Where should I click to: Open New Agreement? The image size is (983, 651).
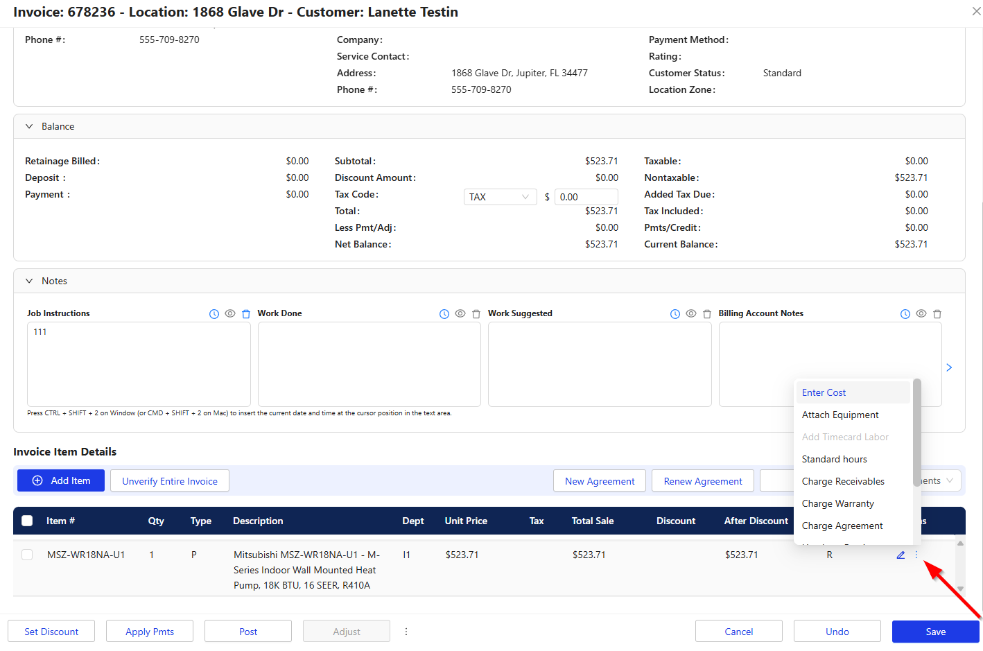click(x=600, y=480)
